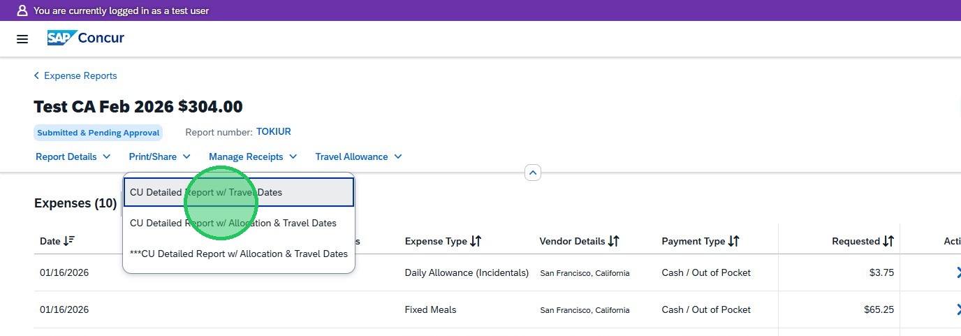Click the $3.75 requested amount
The image size is (961, 336).
click(881, 272)
